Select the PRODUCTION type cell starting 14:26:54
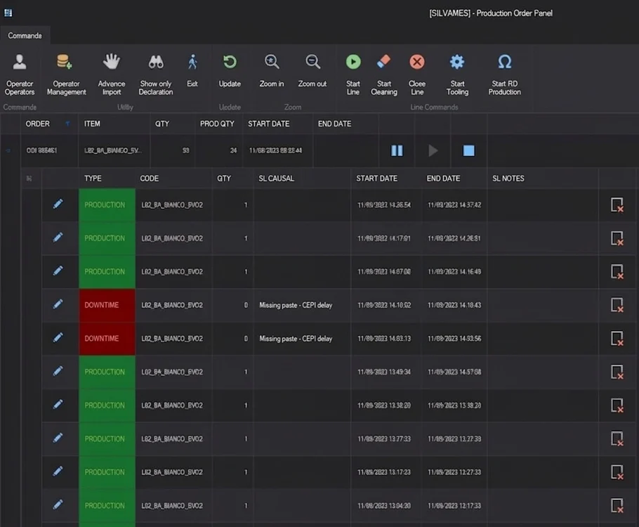 click(107, 204)
